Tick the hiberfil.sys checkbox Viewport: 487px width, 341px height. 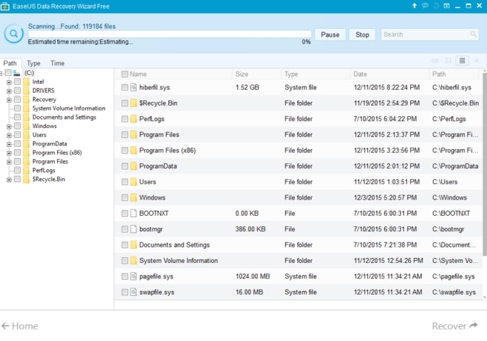tap(125, 87)
